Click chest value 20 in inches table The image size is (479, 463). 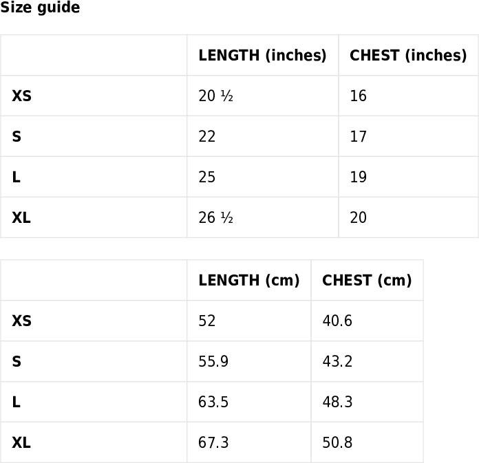[x=358, y=217]
